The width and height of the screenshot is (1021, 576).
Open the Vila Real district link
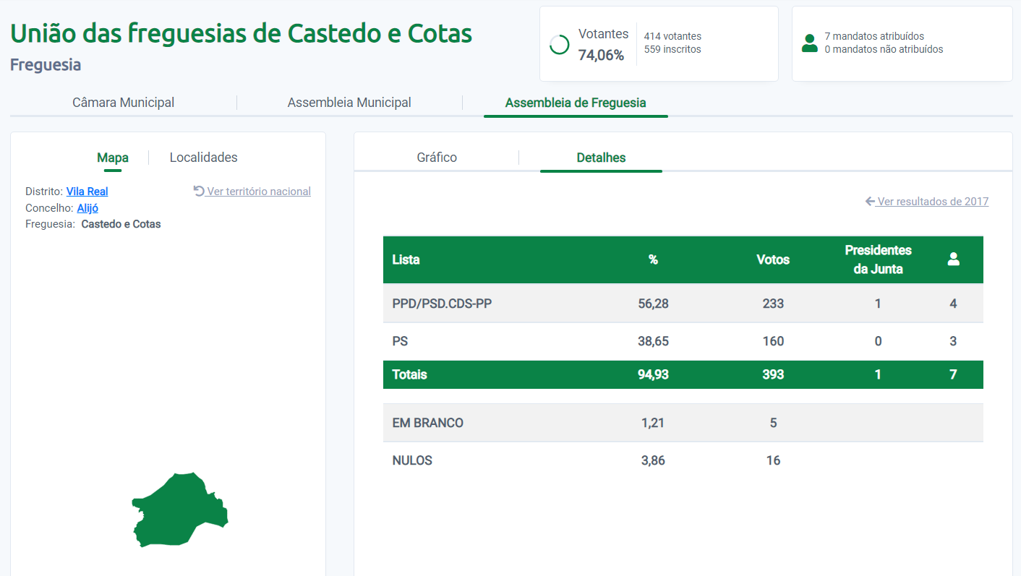point(87,192)
